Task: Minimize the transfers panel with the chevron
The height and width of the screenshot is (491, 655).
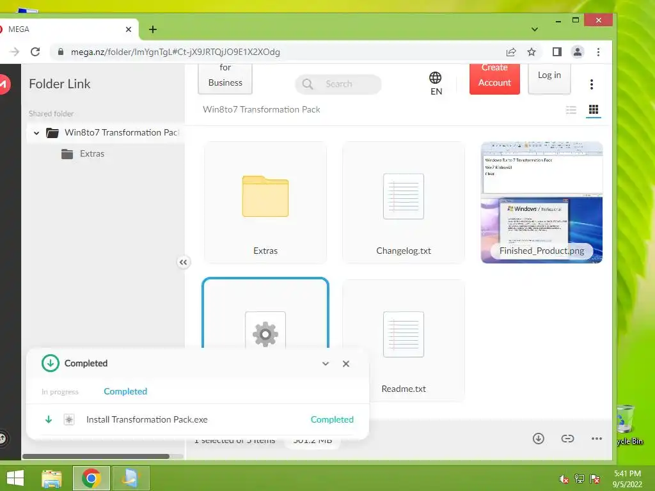Action: pos(326,364)
